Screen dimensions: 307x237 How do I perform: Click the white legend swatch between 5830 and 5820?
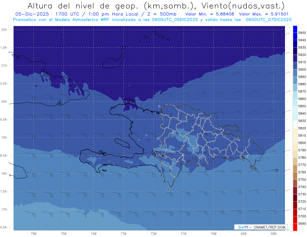tap(295, 125)
